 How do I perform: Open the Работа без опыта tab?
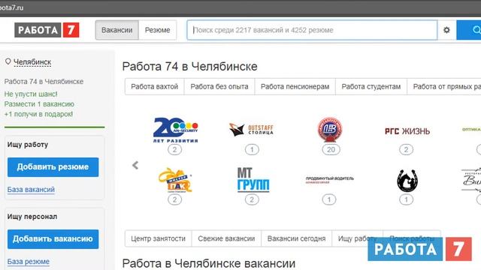pyautogui.click(x=219, y=87)
